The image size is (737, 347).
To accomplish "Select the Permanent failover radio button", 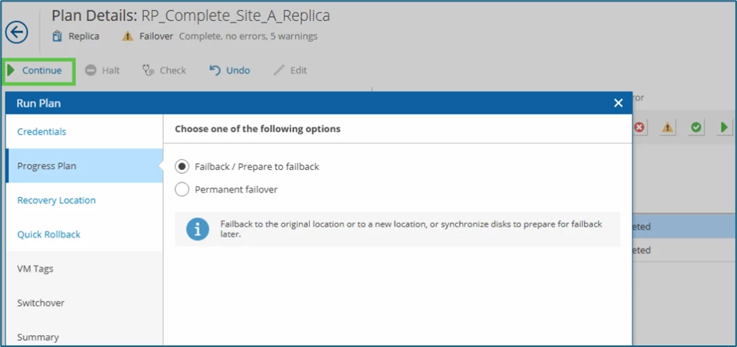I will click(x=183, y=189).
